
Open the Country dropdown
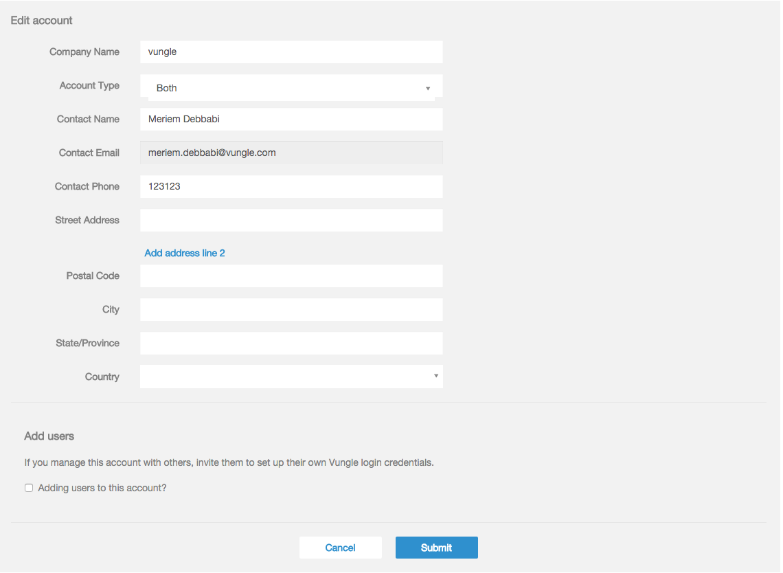point(291,377)
